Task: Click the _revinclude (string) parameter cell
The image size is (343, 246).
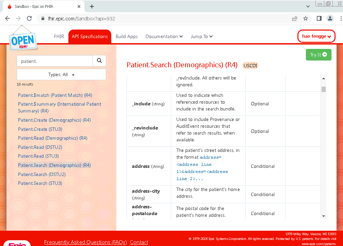Action: coord(149,131)
